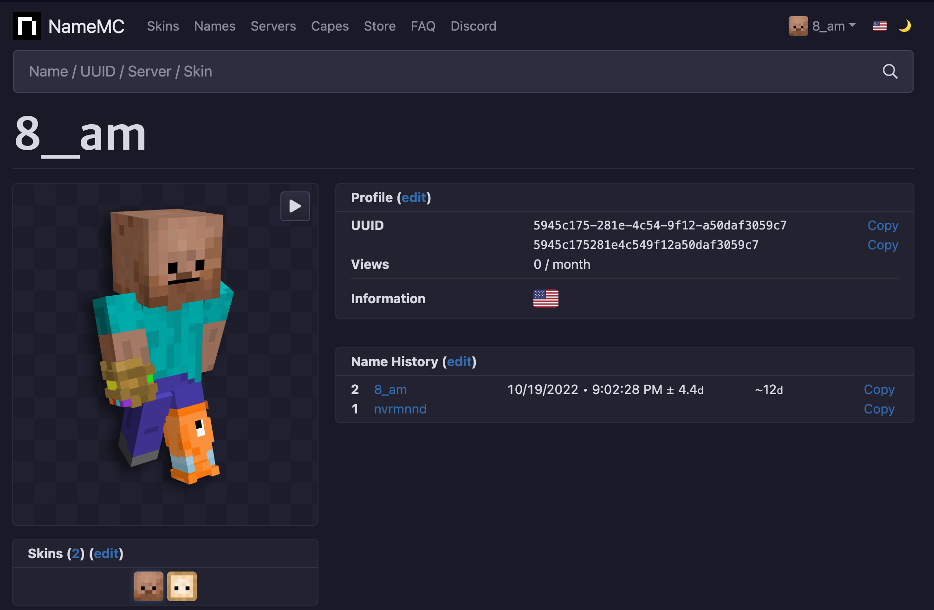
Task: Open the 8_am name link
Action: 390,389
